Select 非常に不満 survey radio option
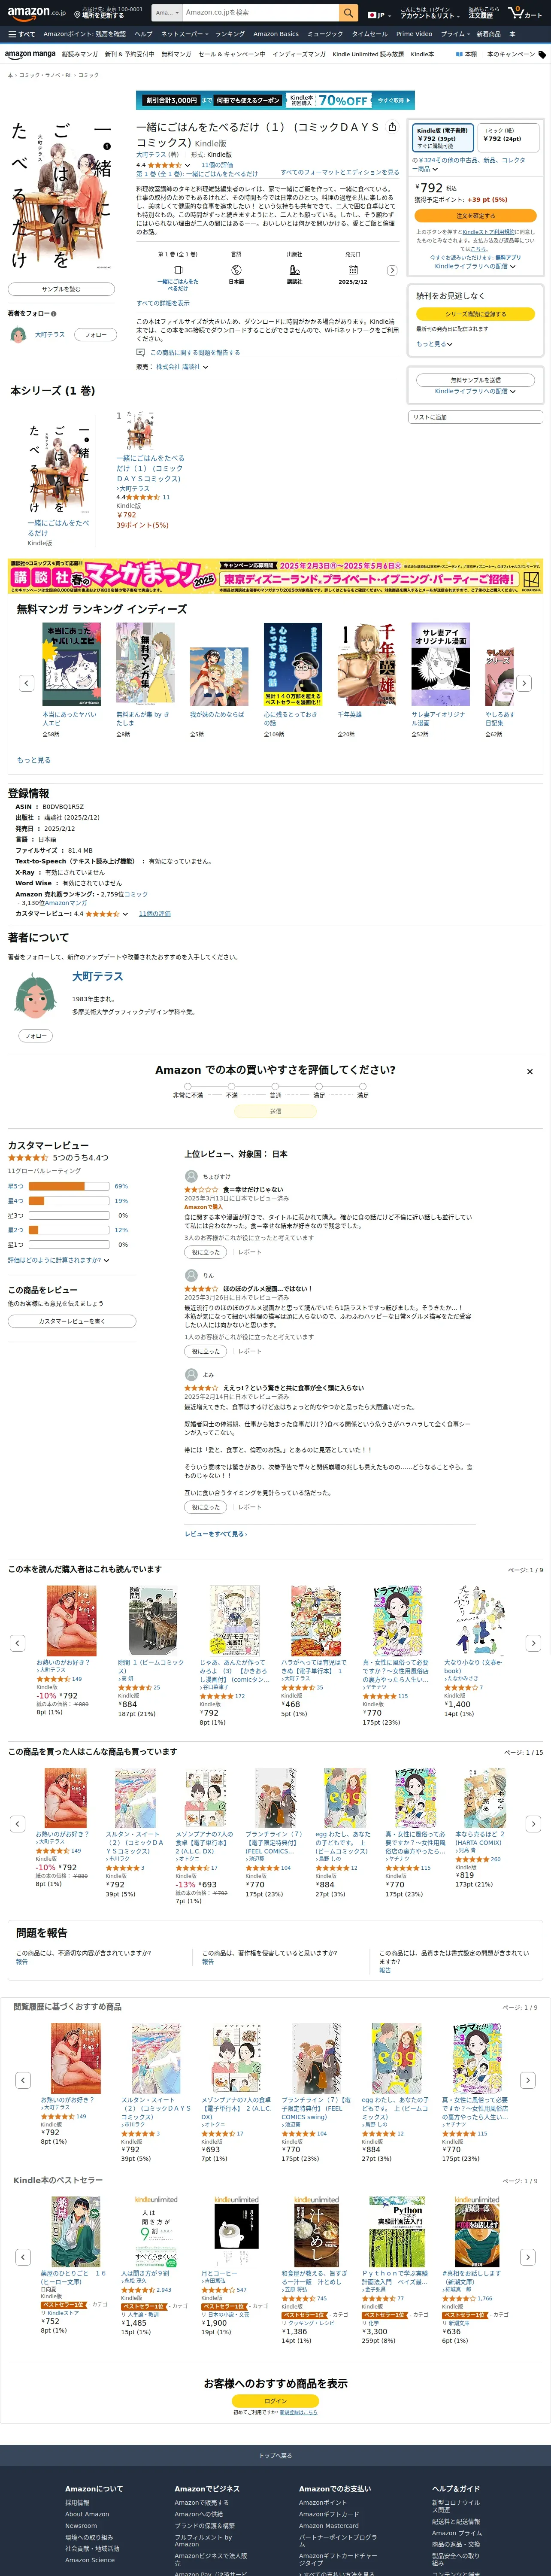Image resolution: width=551 pixels, height=2576 pixels. pos(188,1087)
